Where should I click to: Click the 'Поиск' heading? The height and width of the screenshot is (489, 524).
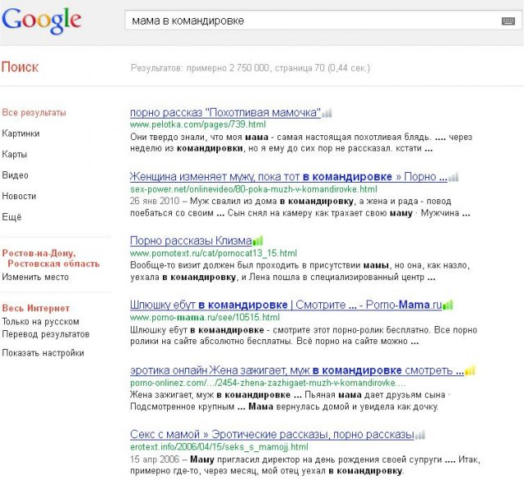pyautogui.click(x=20, y=67)
